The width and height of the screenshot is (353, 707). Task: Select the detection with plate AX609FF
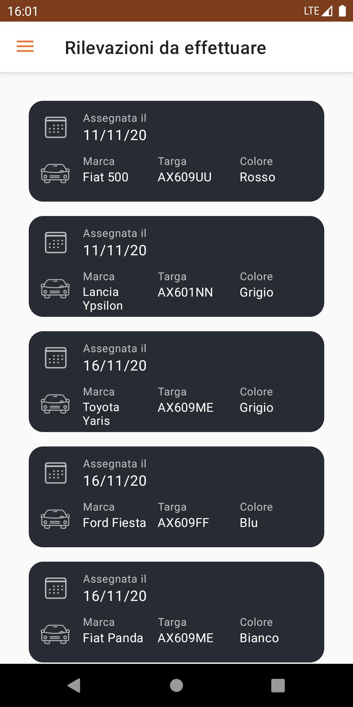point(176,497)
